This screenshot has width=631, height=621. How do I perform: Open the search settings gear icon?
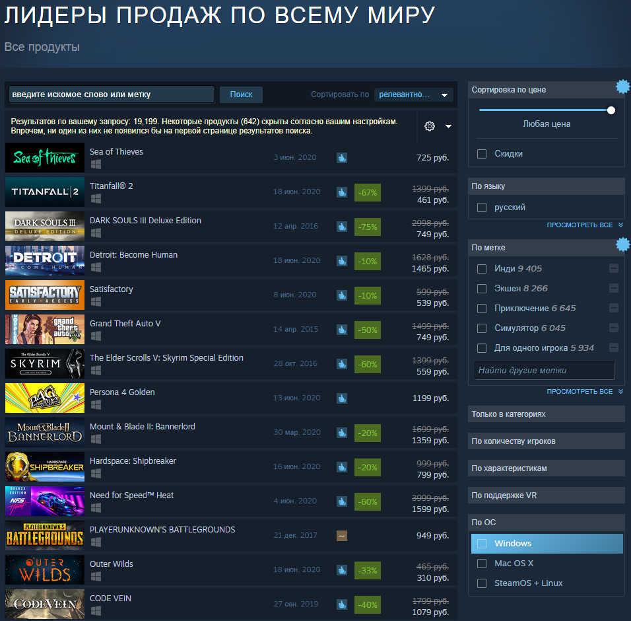click(x=430, y=126)
